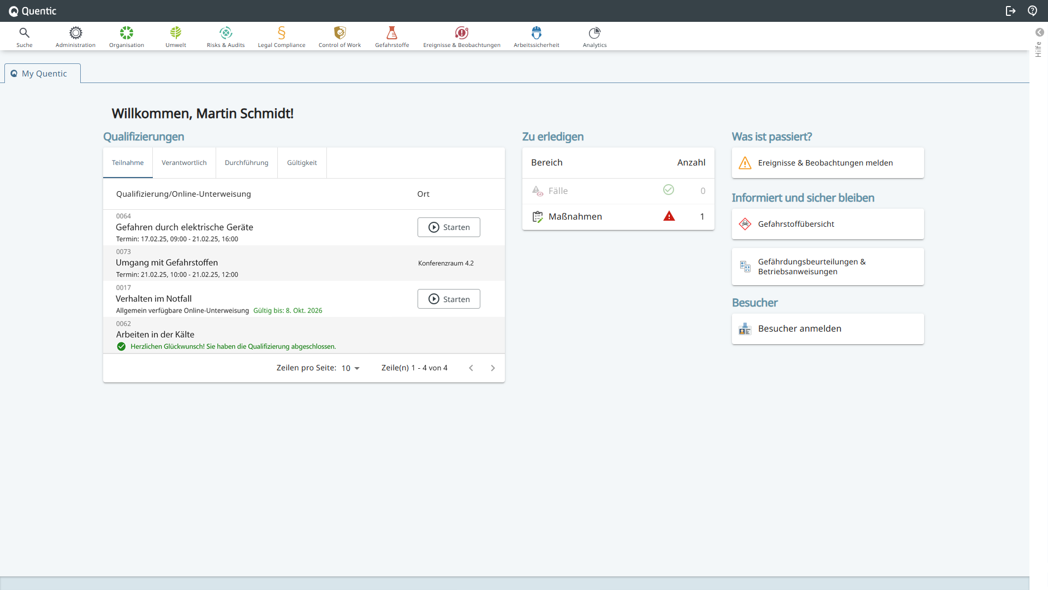Expand the Hilfe side panel arrow
Screen dimensions: 1048x590
pyautogui.click(x=1039, y=32)
